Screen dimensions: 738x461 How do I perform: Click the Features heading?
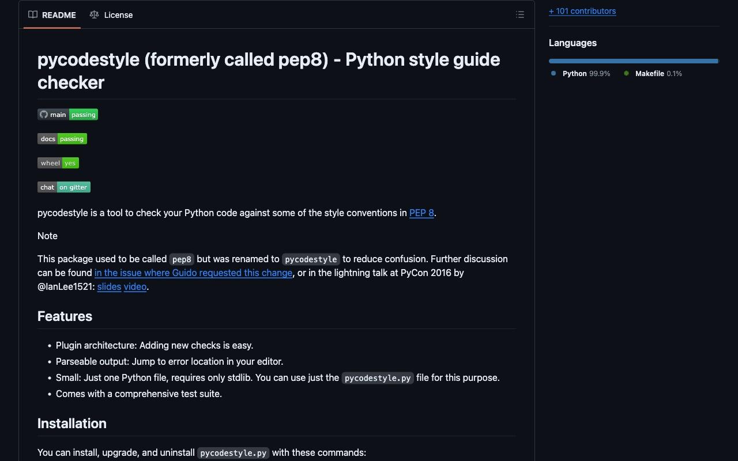coord(65,316)
